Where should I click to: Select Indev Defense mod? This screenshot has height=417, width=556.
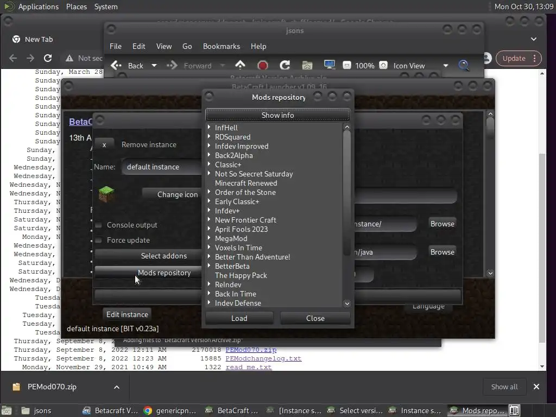[x=238, y=303]
